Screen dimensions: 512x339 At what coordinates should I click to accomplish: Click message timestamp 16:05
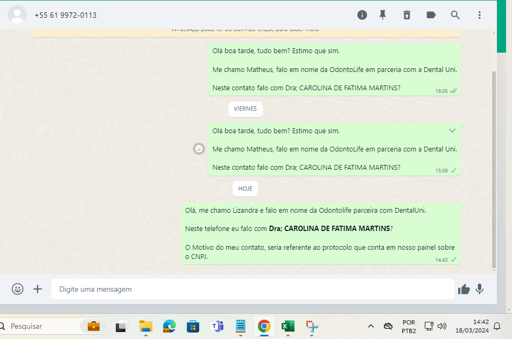[441, 91]
